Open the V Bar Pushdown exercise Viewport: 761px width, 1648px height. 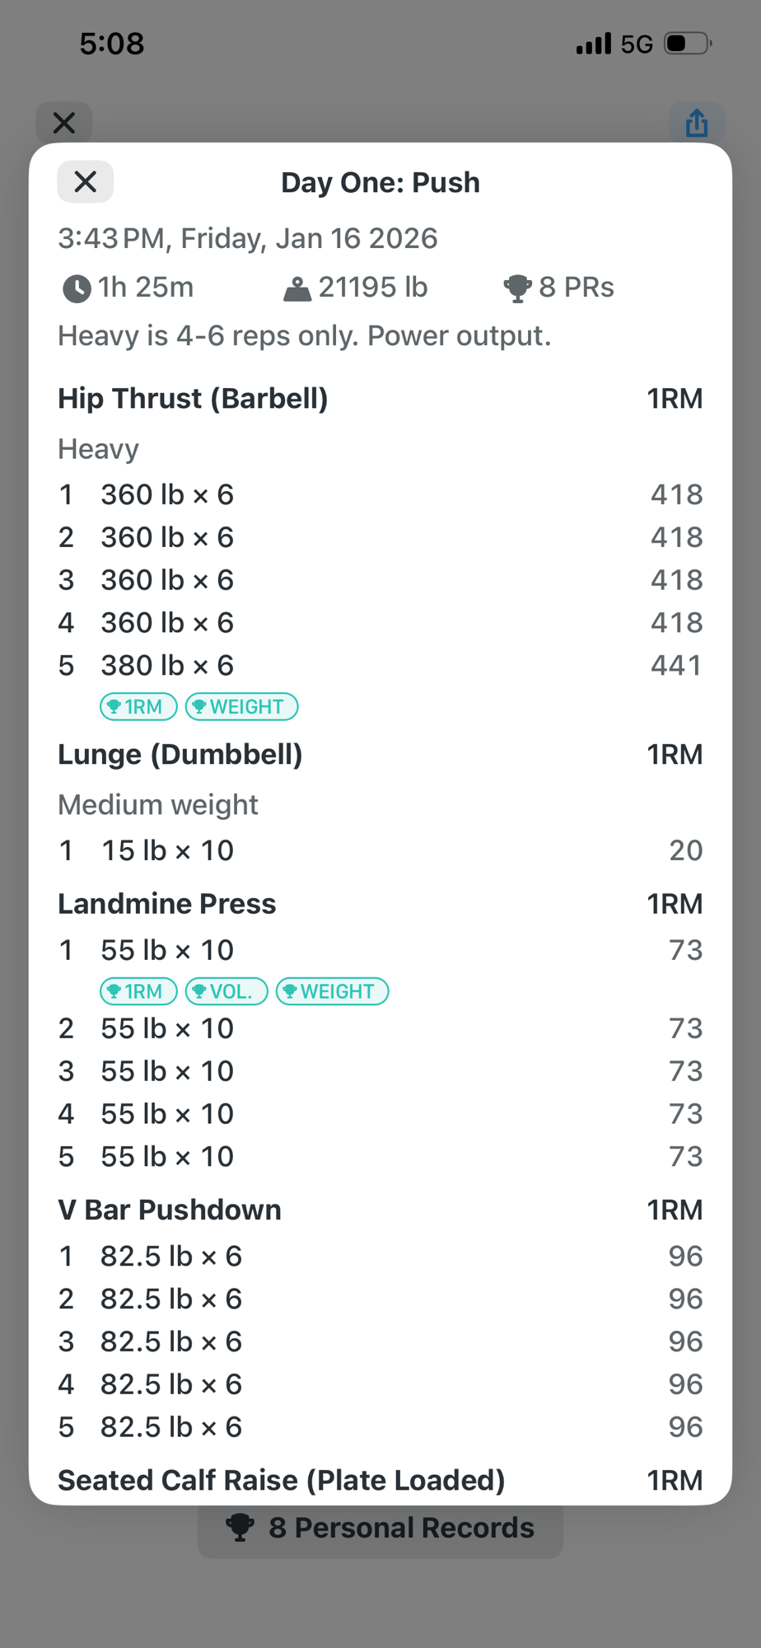pyautogui.click(x=169, y=1210)
